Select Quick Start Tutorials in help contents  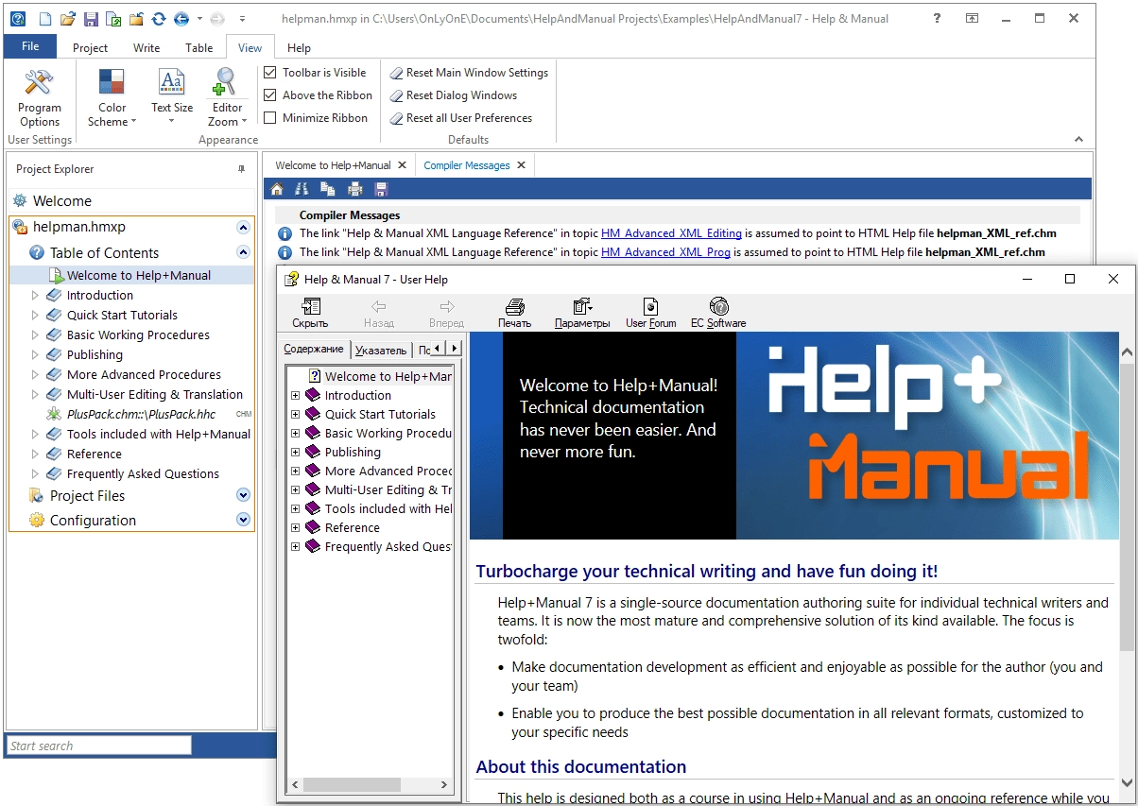point(380,414)
